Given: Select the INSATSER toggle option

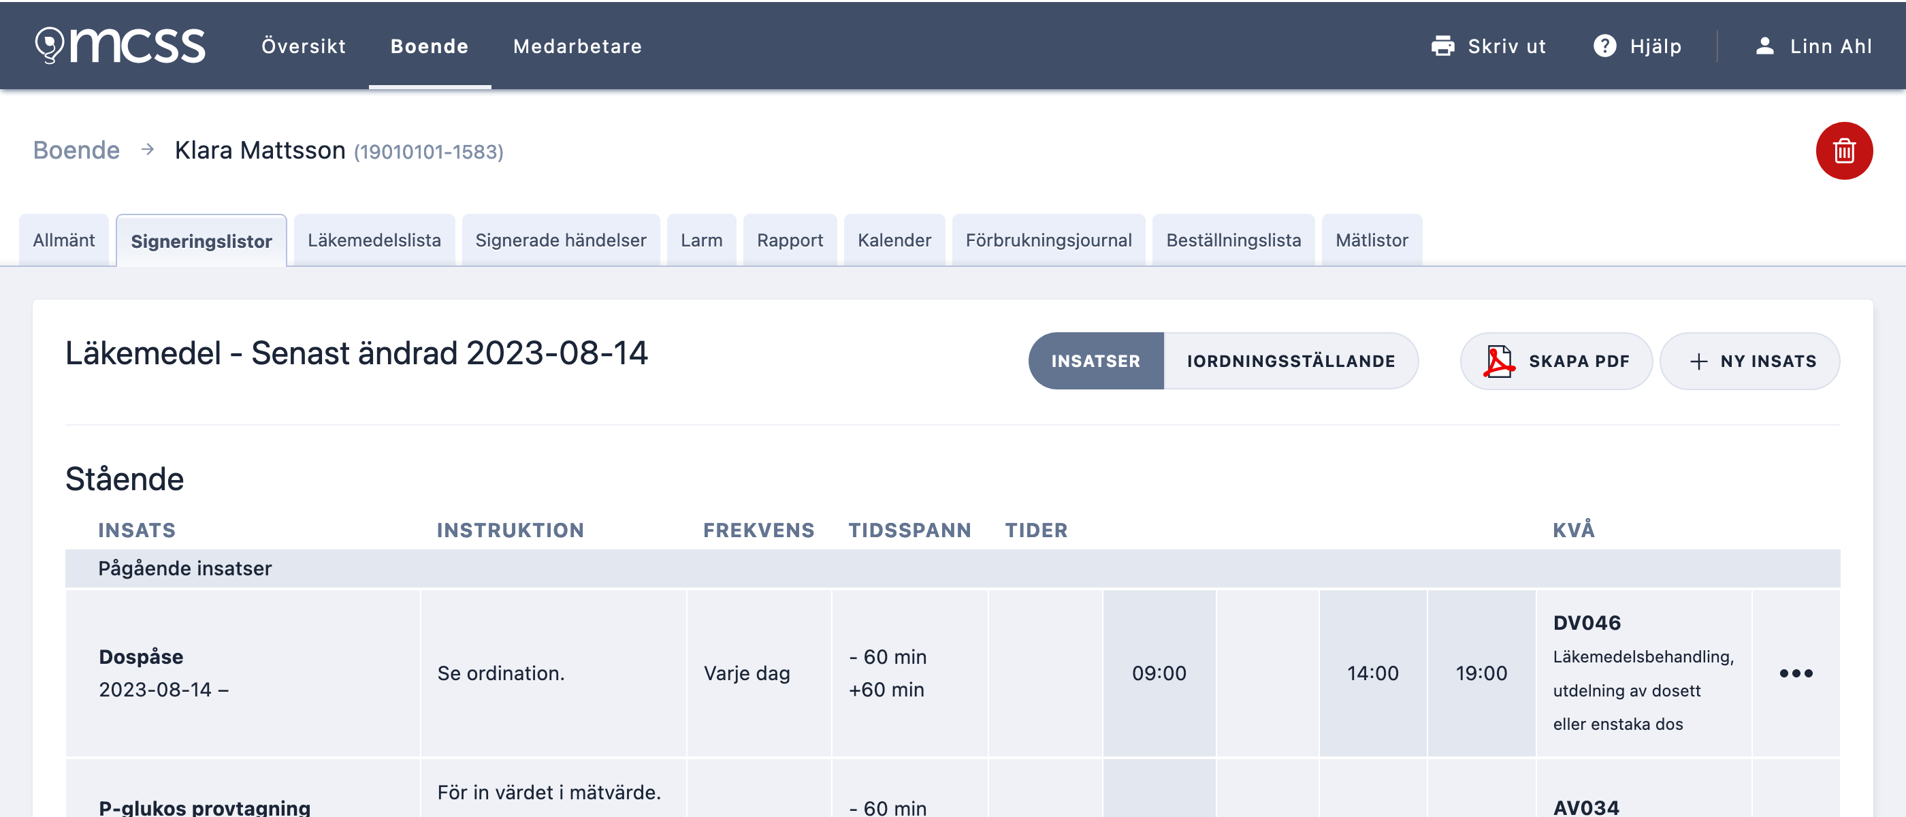Looking at the screenshot, I should pyautogui.click(x=1095, y=361).
